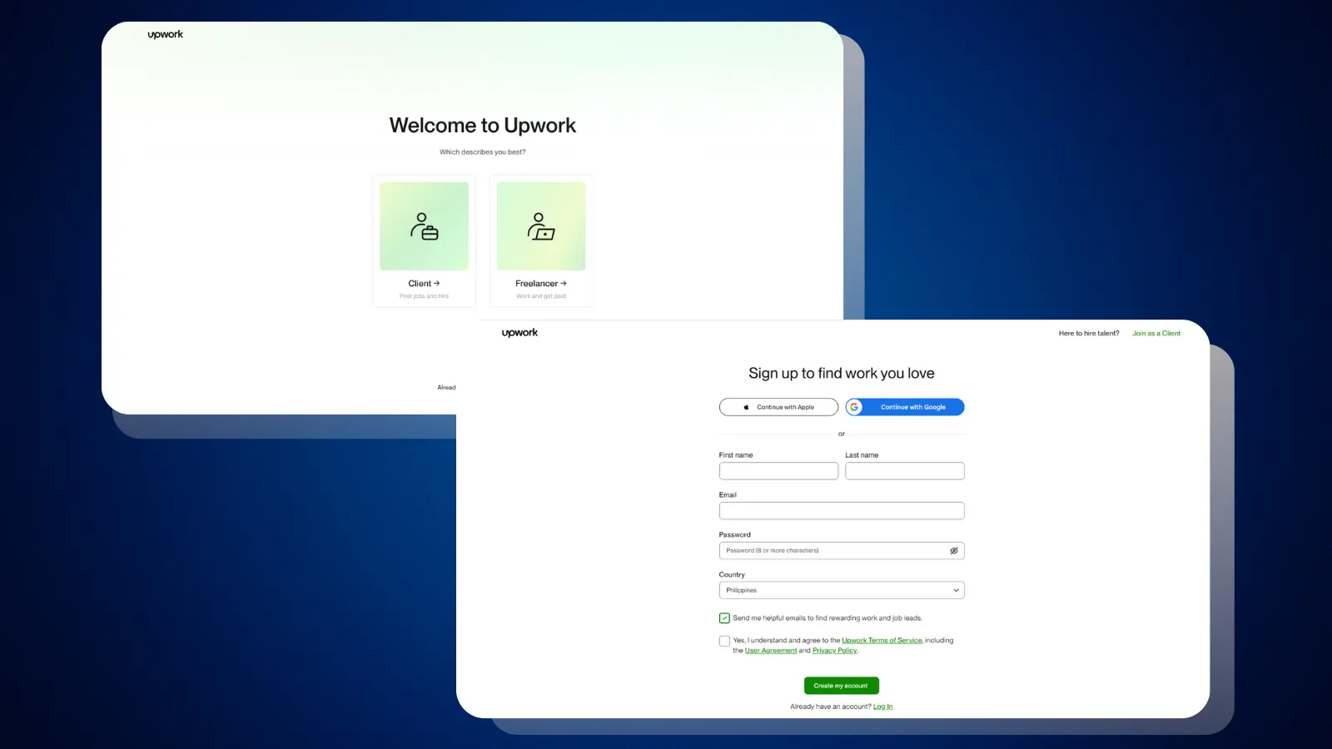Focus the Email input field

[x=842, y=511]
